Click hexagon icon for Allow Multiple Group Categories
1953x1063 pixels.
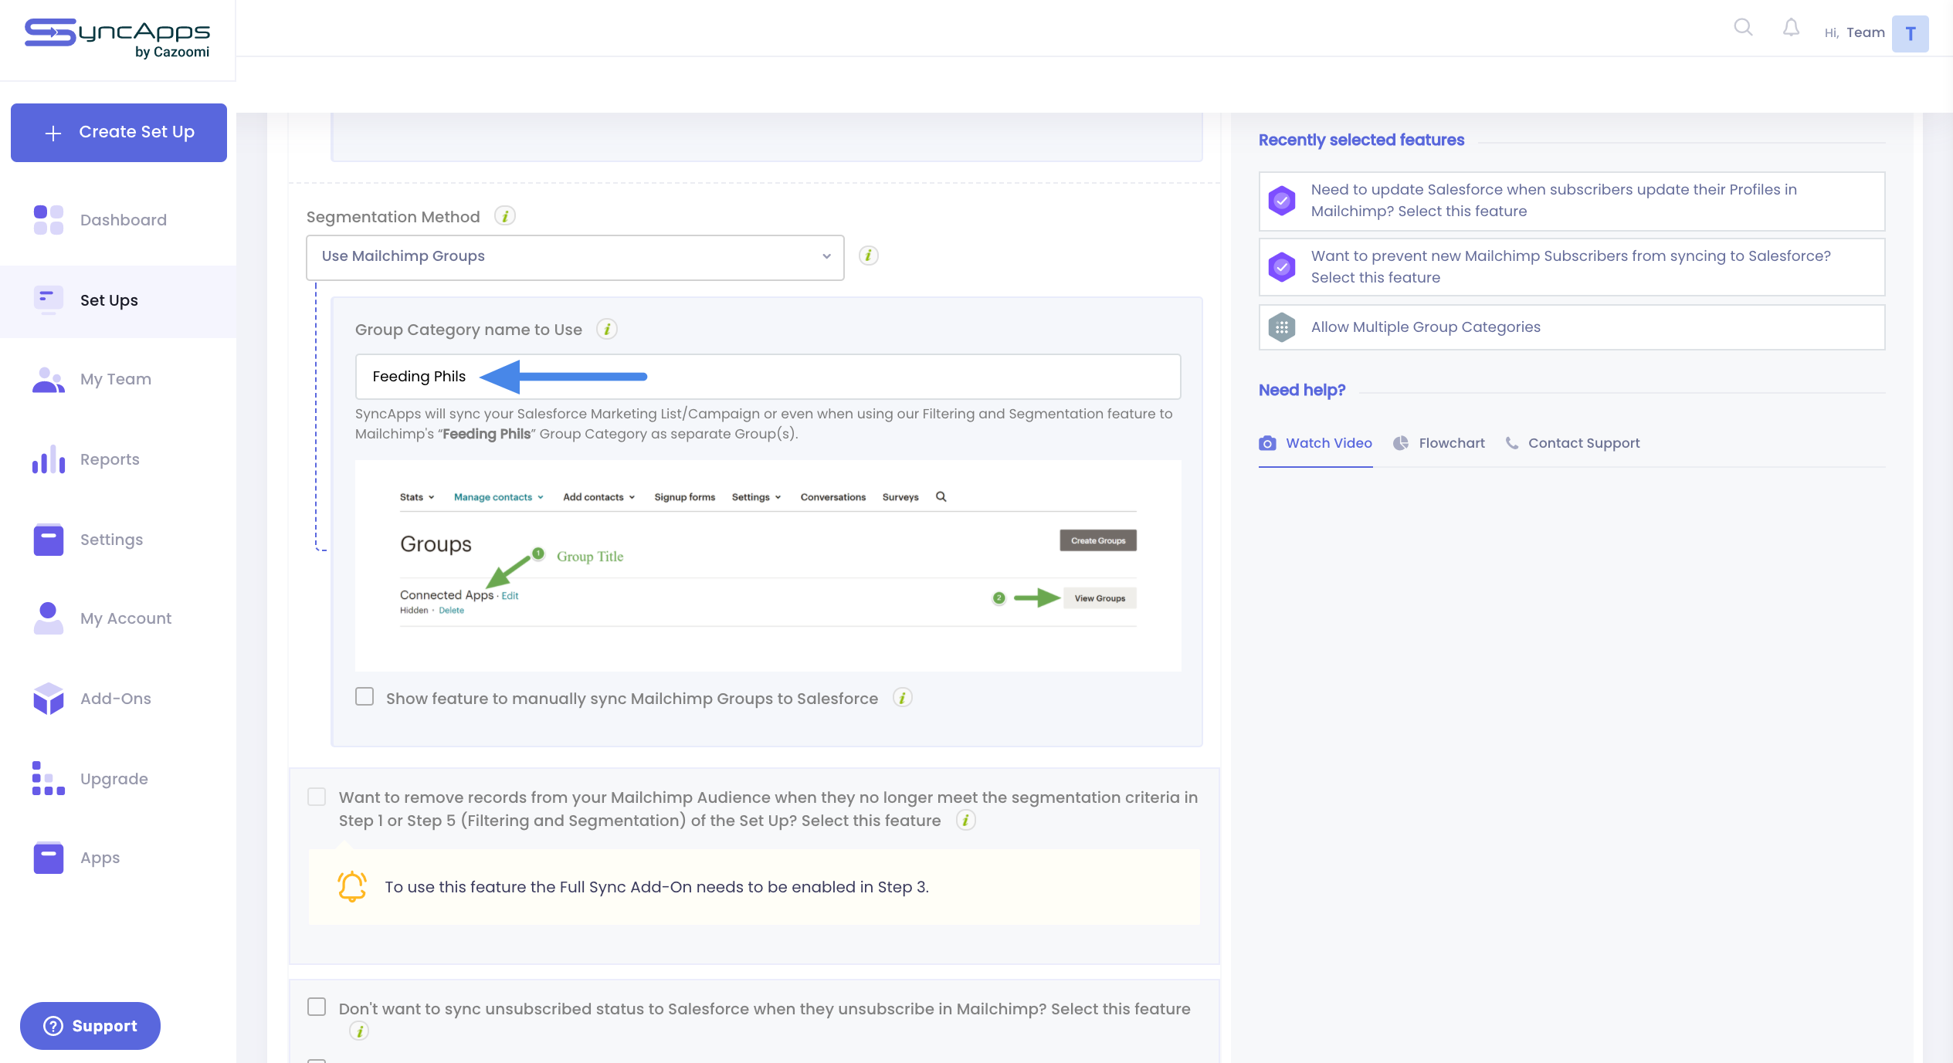click(x=1282, y=327)
